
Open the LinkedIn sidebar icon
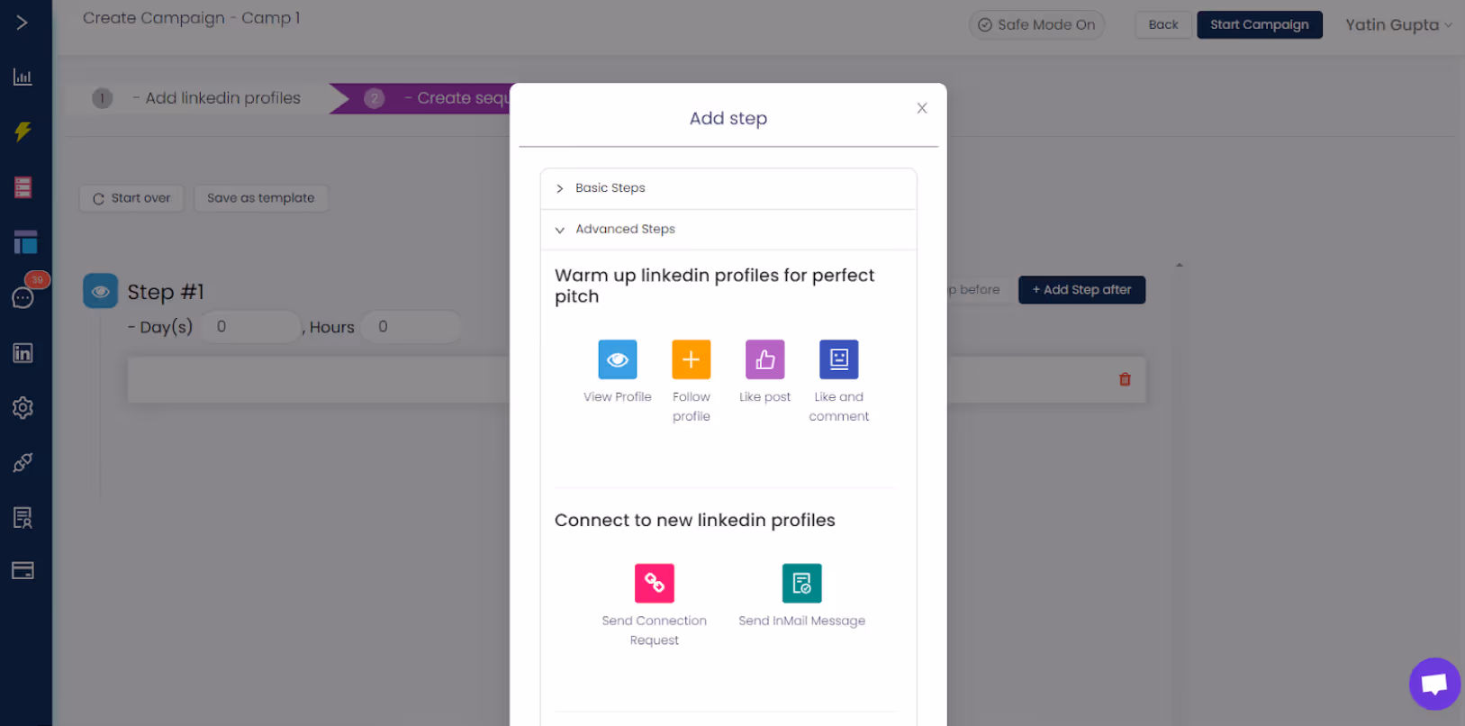(x=23, y=353)
